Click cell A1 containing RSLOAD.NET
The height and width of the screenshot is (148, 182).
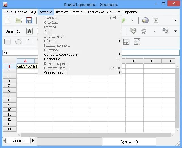pos(27,67)
